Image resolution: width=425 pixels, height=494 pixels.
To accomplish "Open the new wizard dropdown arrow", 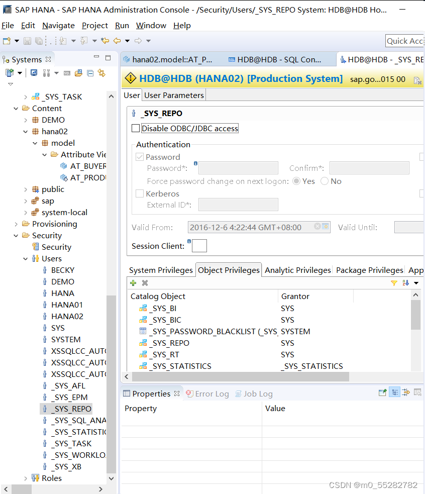I will tap(16, 41).
